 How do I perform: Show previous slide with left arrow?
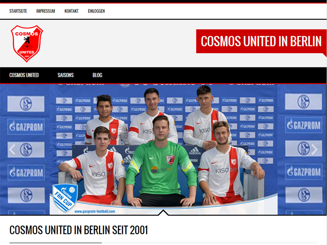click(12, 149)
